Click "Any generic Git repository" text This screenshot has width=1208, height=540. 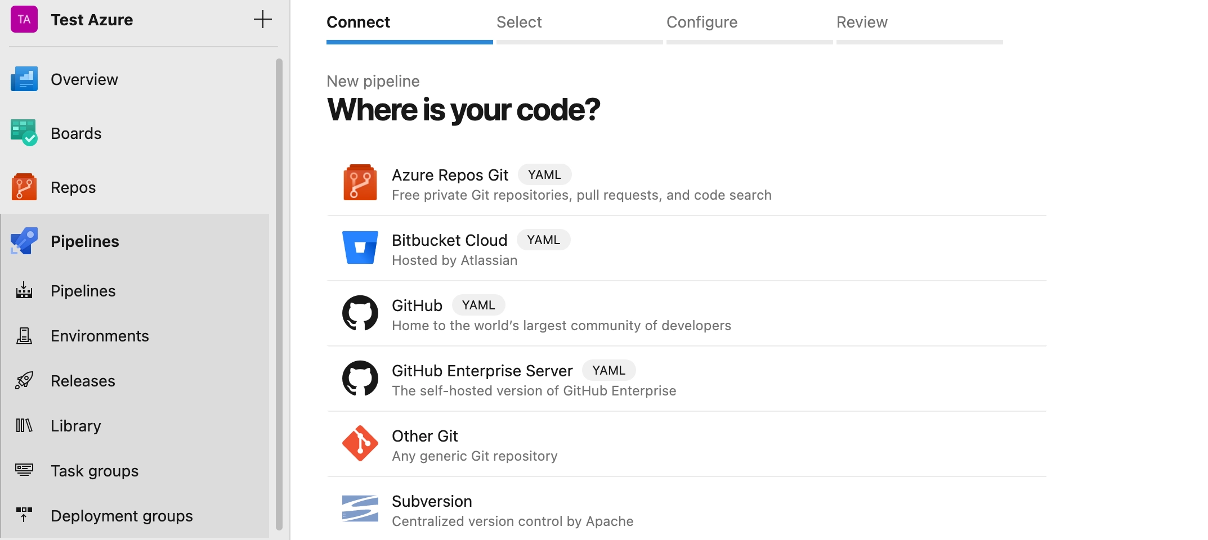475,456
